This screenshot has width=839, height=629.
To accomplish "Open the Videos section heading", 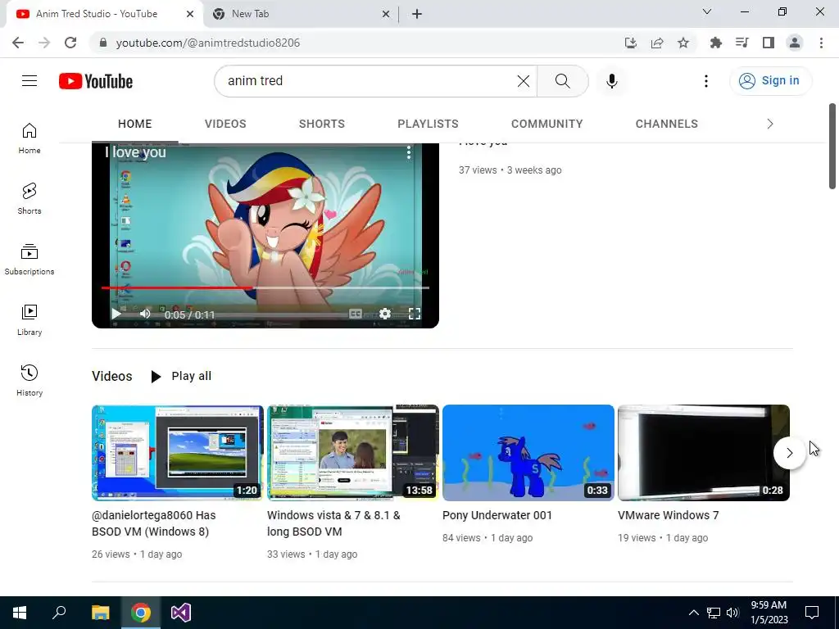I will (111, 376).
